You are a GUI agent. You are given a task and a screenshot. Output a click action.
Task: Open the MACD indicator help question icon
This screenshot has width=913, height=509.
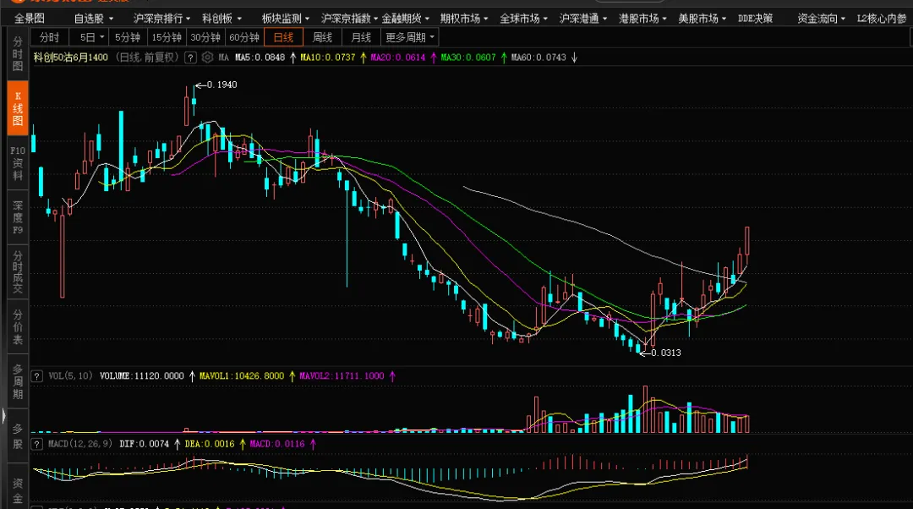tap(36, 445)
